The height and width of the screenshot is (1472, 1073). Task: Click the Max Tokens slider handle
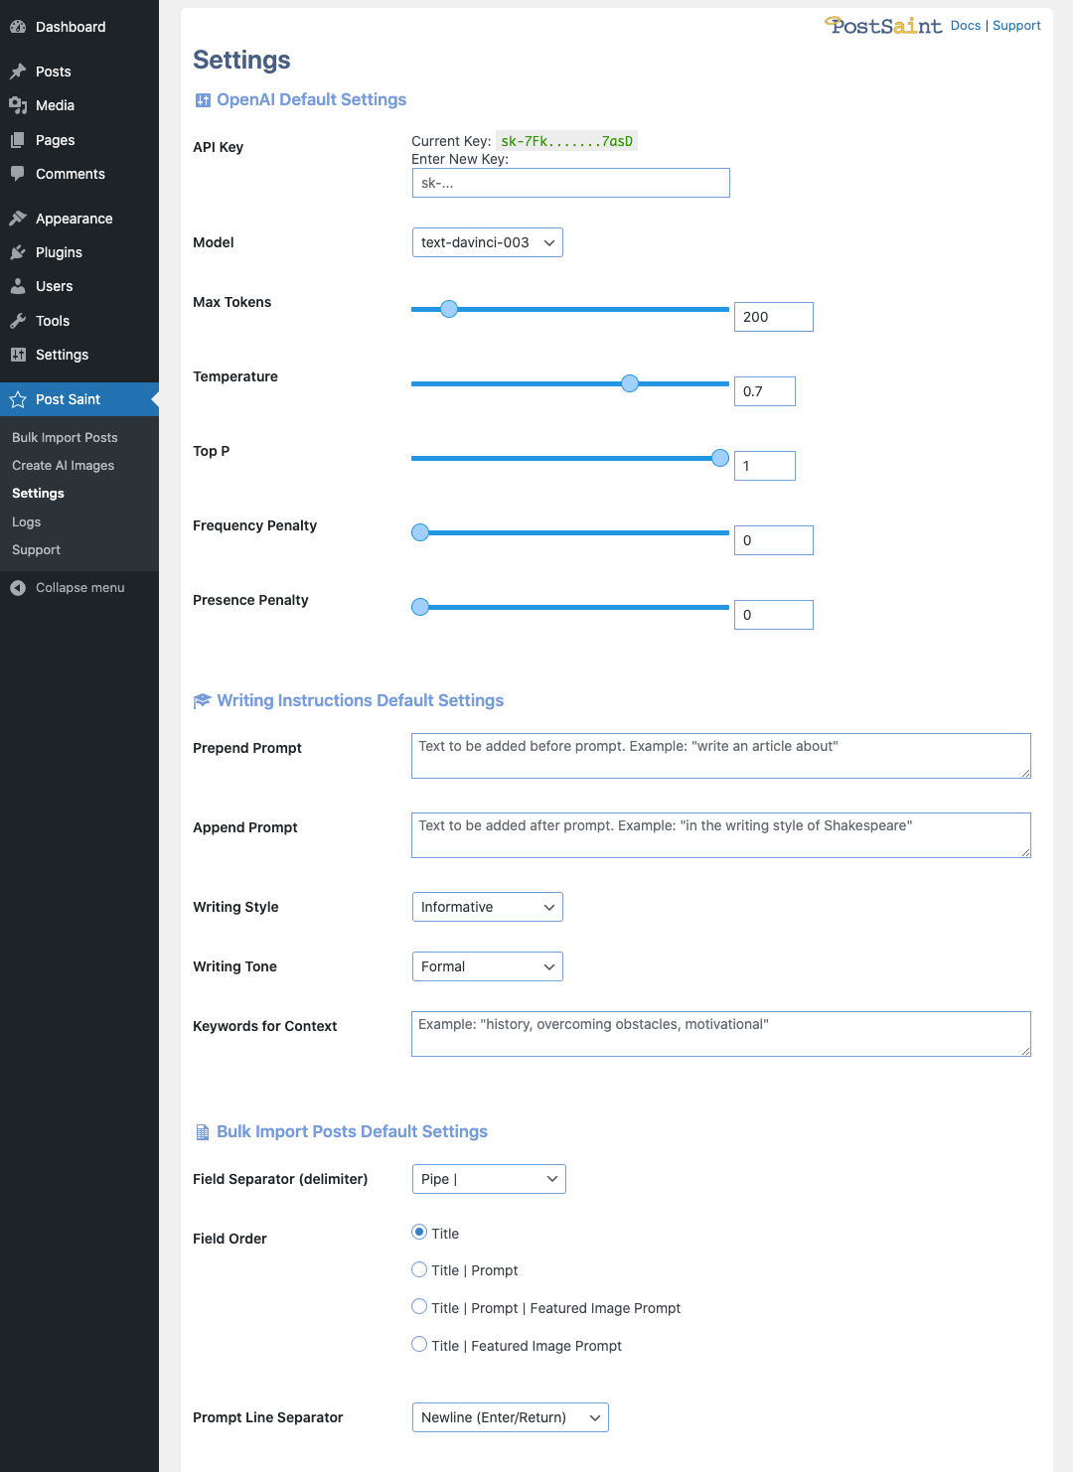pos(449,309)
